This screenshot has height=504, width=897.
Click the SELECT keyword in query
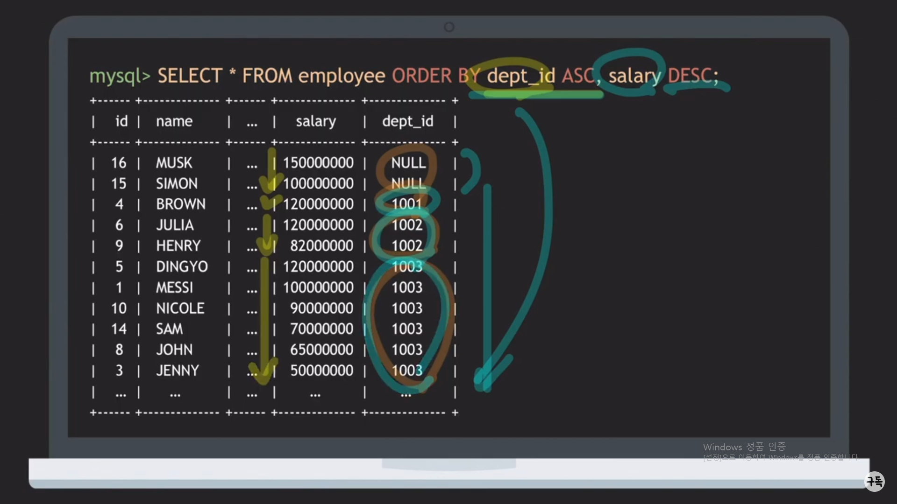pos(190,76)
